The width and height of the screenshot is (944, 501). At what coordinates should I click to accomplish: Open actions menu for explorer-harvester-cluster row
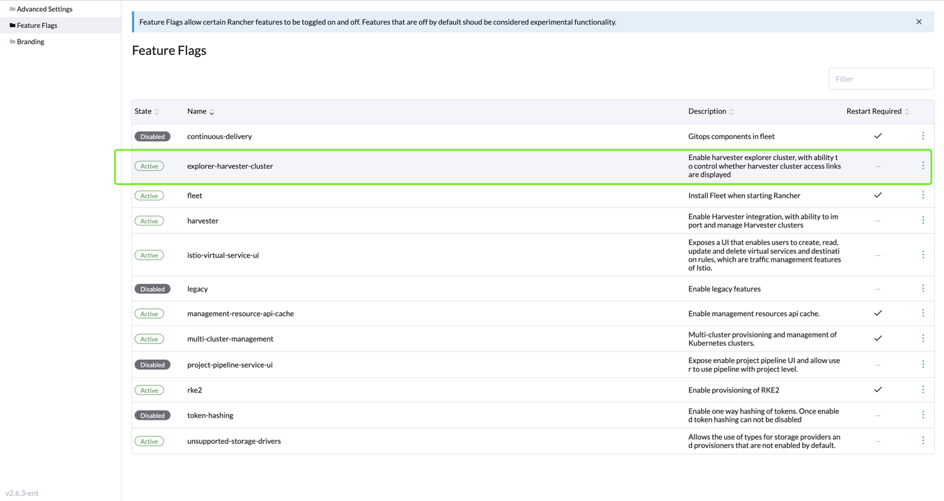pyautogui.click(x=923, y=166)
